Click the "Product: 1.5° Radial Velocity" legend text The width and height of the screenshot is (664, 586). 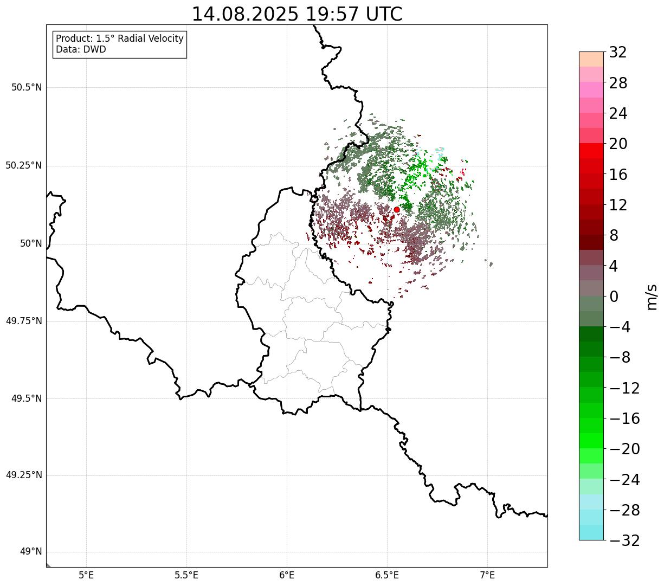(120, 39)
